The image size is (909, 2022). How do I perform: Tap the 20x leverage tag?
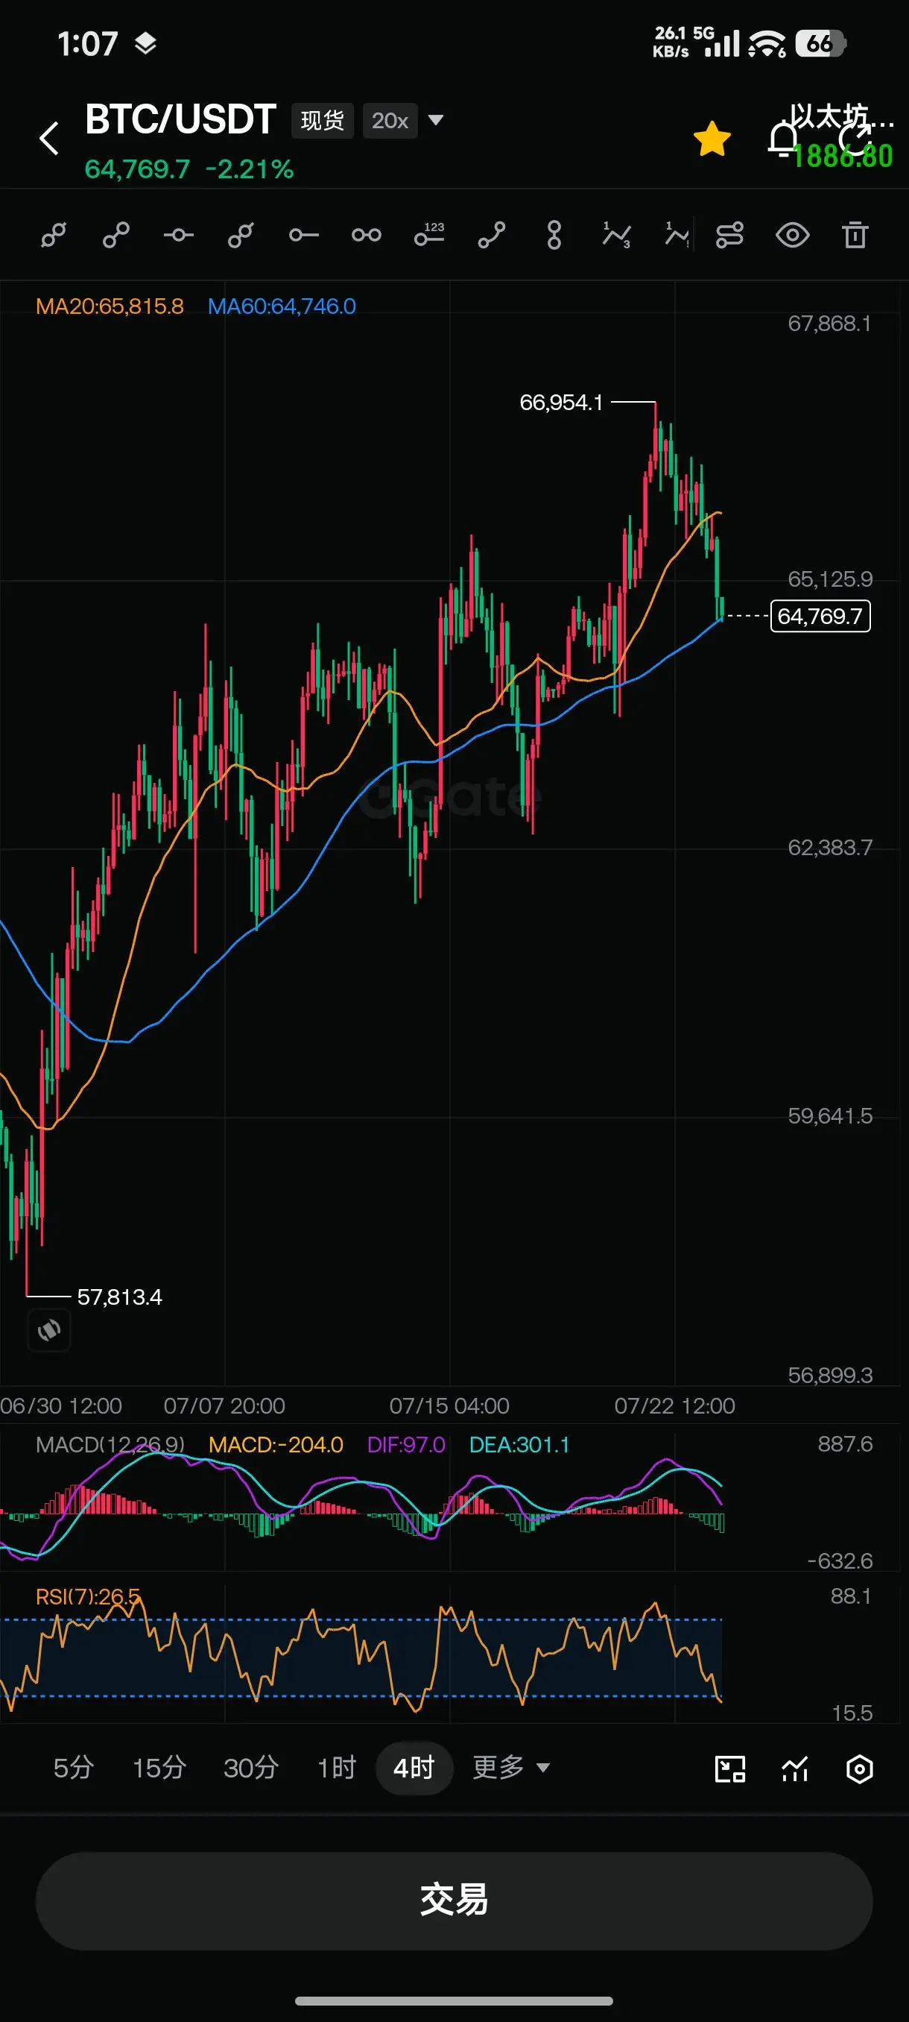click(390, 121)
